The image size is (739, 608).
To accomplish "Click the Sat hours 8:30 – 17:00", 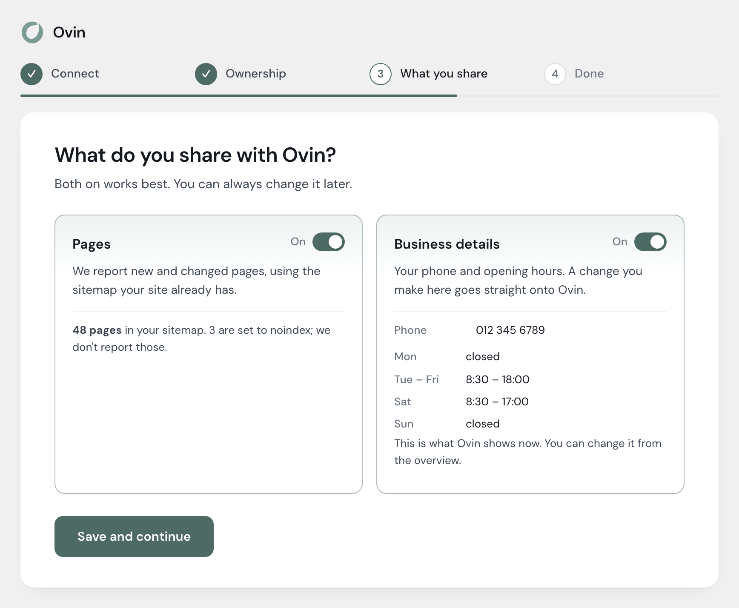I will click(497, 402).
